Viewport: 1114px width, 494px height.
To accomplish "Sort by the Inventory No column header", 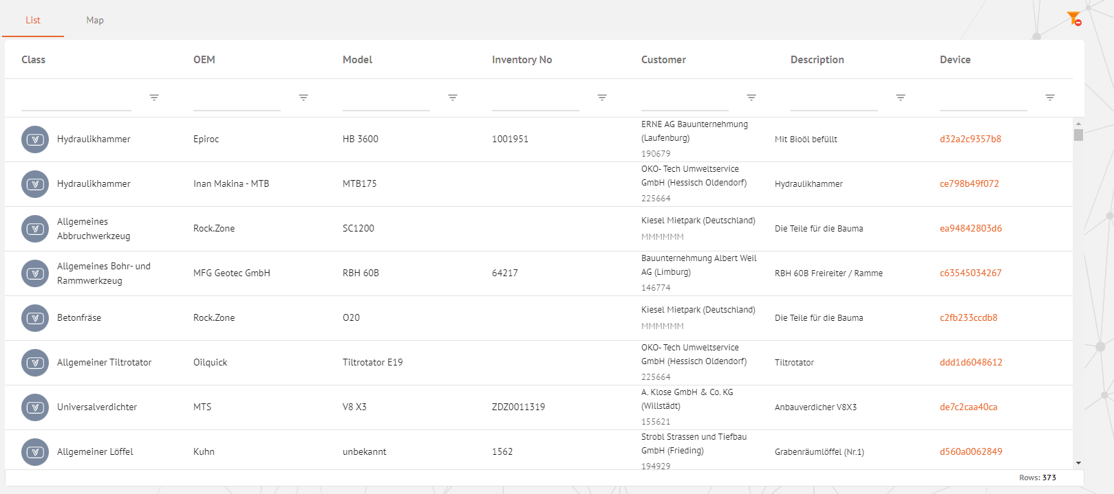I will click(522, 60).
